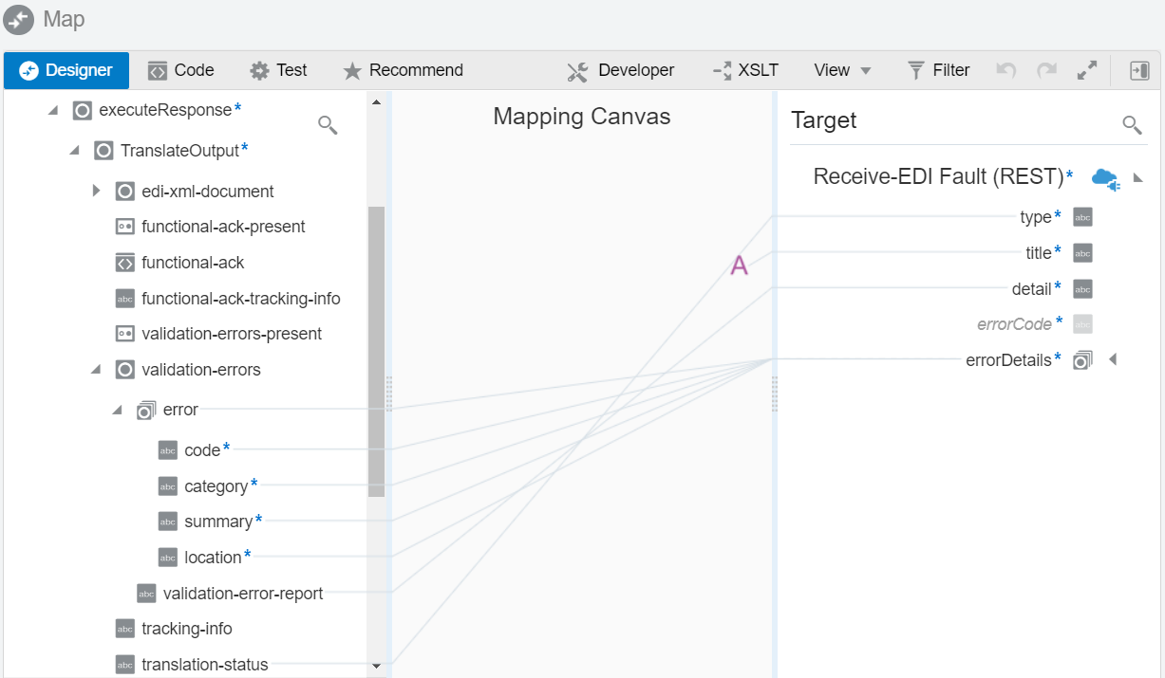
Task: Click the Undo icon in the toolbar
Action: 1006,69
